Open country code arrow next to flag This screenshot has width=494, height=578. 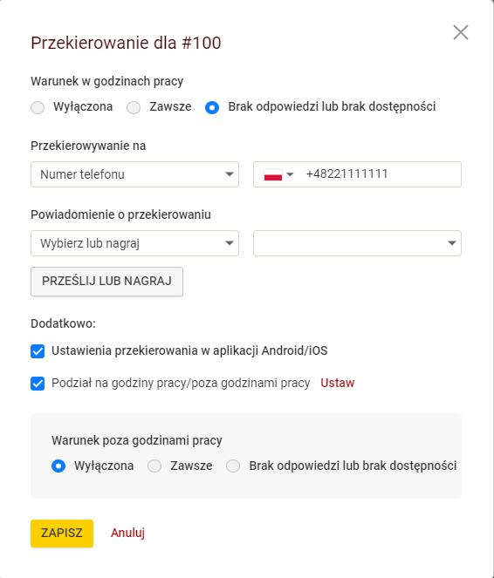click(x=290, y=174)
